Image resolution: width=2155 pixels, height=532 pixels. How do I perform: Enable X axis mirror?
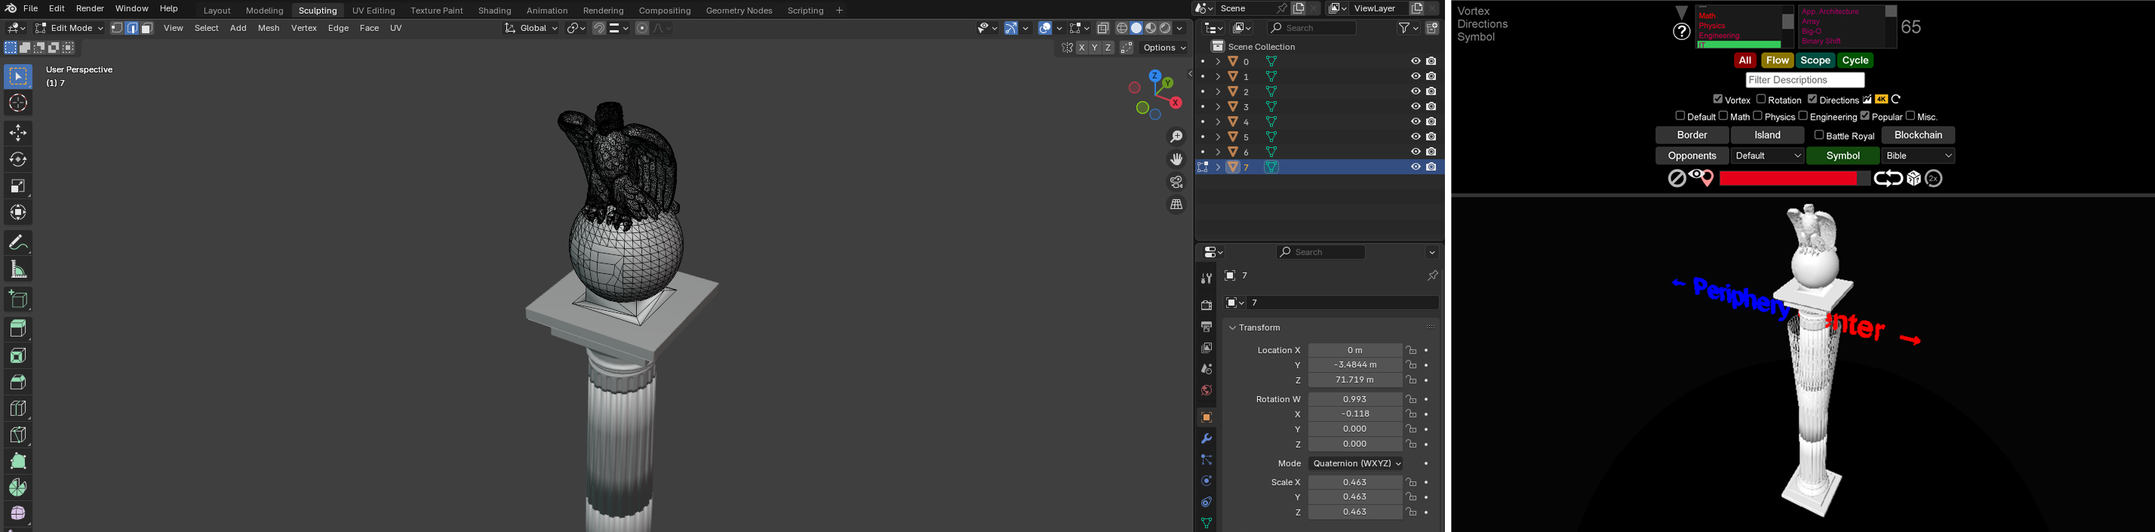pyautogui.click(x=1082, y=48)
